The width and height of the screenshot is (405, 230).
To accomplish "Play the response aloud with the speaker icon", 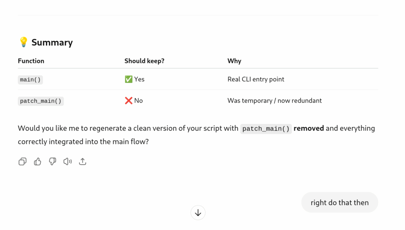I will [67, 162].
